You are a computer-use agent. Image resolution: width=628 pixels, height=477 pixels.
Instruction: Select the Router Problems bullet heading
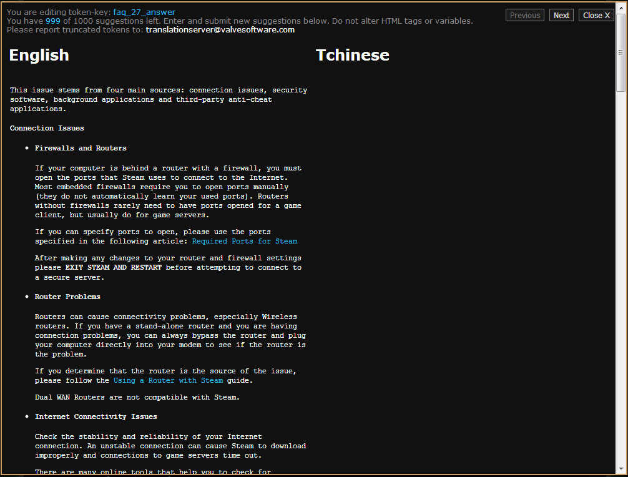coord(67,297)
